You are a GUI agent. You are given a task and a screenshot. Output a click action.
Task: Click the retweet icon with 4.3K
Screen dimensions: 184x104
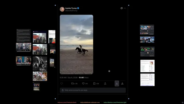(x=72, y=83)
